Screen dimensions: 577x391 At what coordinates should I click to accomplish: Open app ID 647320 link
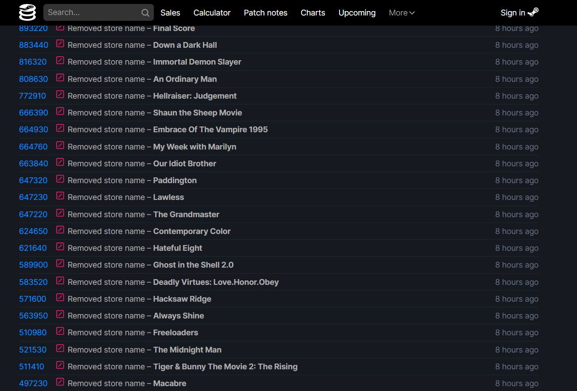pos(33,180)
